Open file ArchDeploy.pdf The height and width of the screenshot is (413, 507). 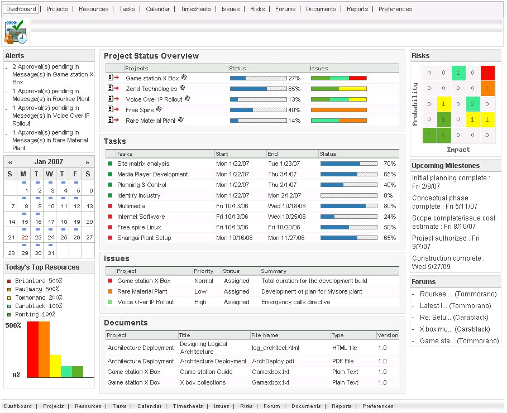point(273,361)
